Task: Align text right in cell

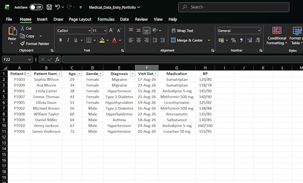Action: (146, 40)
